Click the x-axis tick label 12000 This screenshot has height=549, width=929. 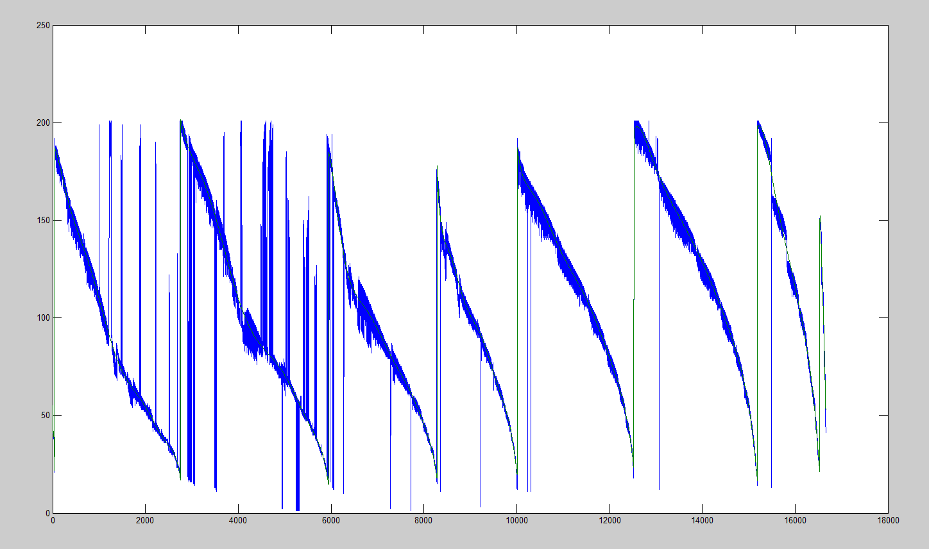pyautogui.click(x=609, y=521)
